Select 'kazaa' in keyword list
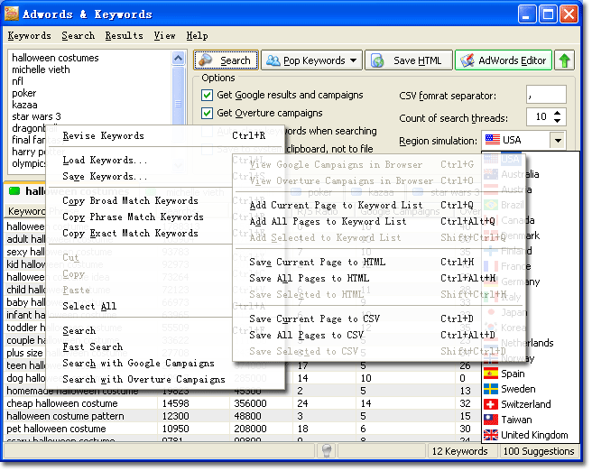 coord(24,105)
